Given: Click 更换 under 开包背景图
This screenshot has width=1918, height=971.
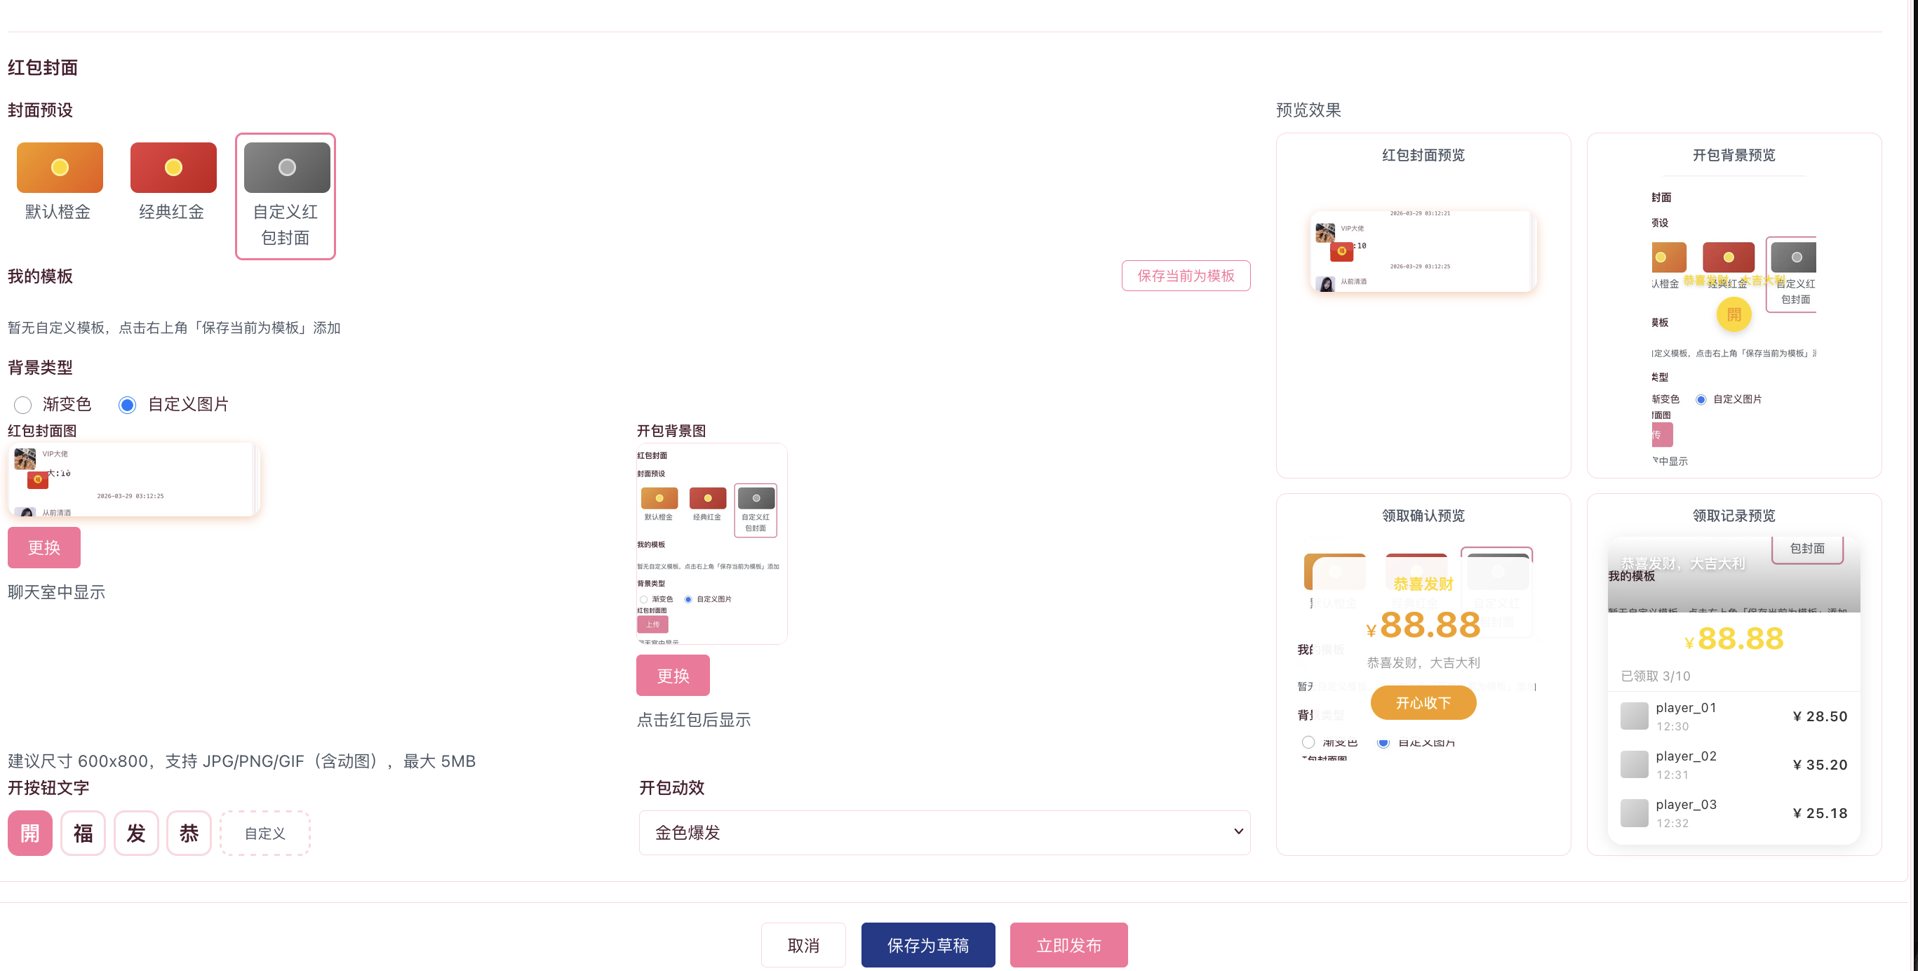Looking at the screenshot, I should click(x=673, y=676).
